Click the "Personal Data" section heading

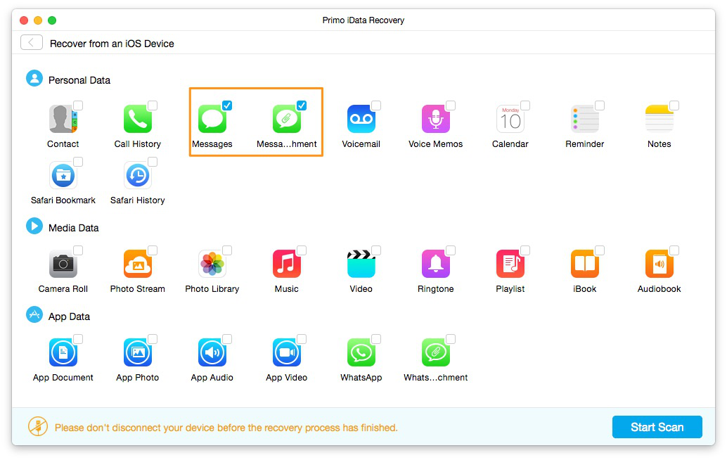click(x=79, y=80)
